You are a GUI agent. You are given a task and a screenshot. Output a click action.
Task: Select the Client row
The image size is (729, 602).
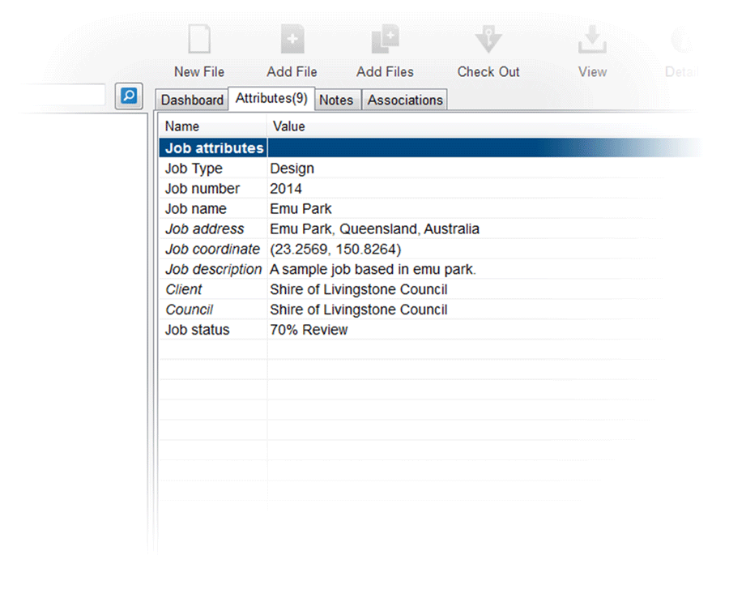[184, 289]
